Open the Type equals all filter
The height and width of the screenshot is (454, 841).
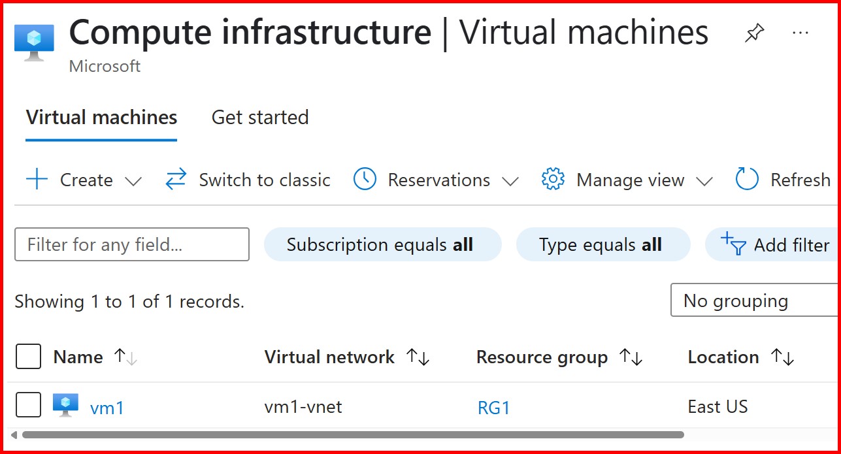click(603, 244)
